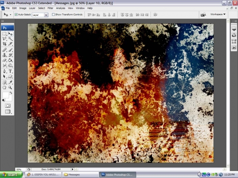Open the Window menu
This screenshot has width=238, height=178.
point(80,8)
